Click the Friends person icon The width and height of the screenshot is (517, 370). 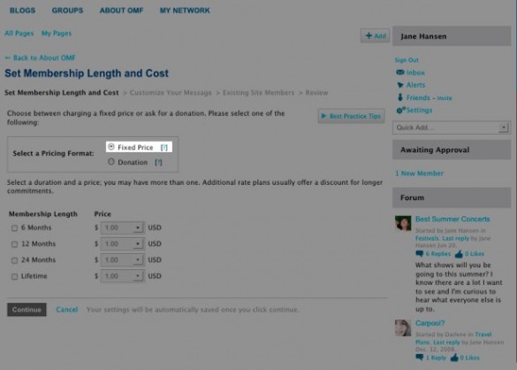pyautogui.click(x=400, y=97)
